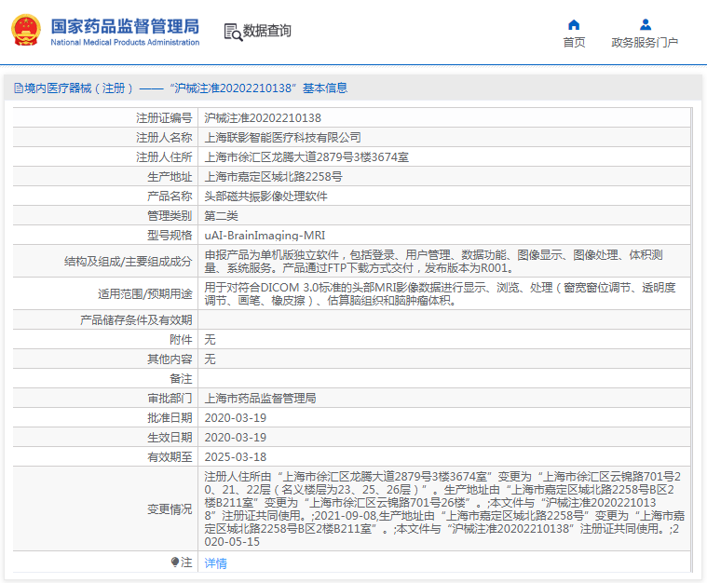Click the 首页 text link
Viewport: 707px width, 583px height.
pos(574,43)
